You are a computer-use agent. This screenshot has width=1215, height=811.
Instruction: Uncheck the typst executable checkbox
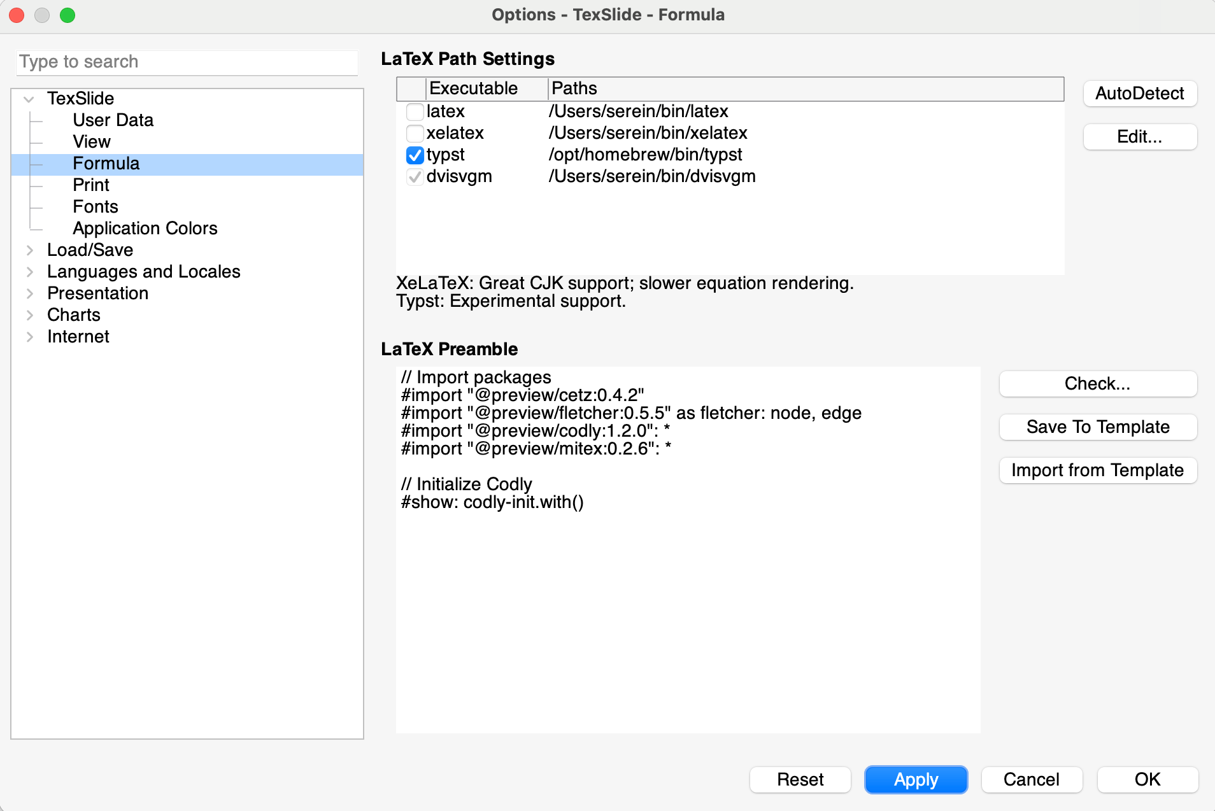pos(415,155)
